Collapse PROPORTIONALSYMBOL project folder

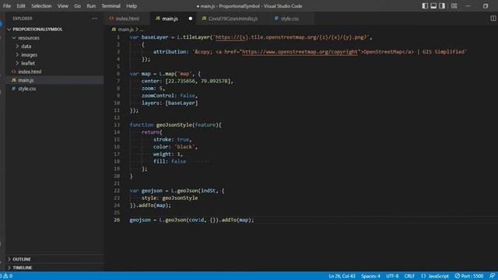(x=37, y=30)
